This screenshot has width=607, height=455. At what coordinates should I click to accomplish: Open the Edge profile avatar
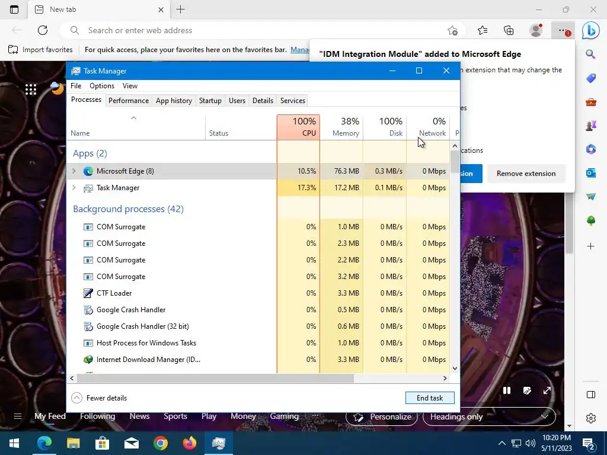[536, 30]
